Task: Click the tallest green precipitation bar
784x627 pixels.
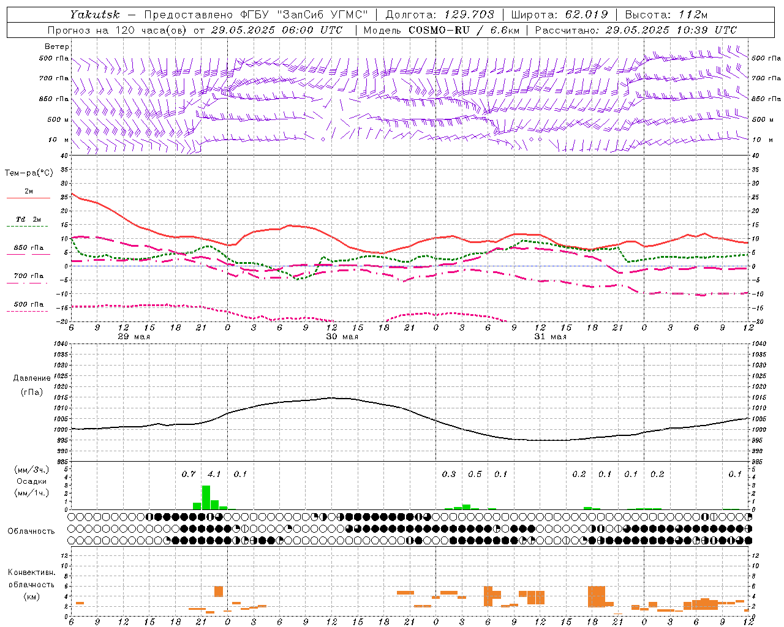Action: click(206, 497)
